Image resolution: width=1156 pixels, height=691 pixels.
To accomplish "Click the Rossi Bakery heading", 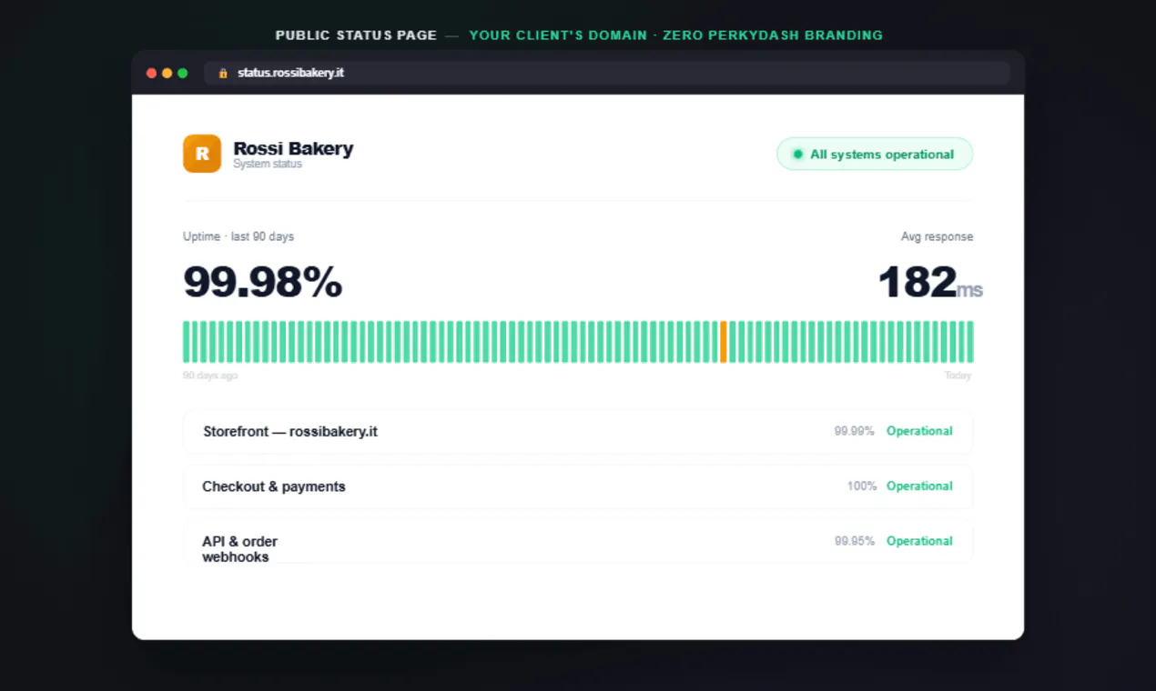I will pos(293,149).
